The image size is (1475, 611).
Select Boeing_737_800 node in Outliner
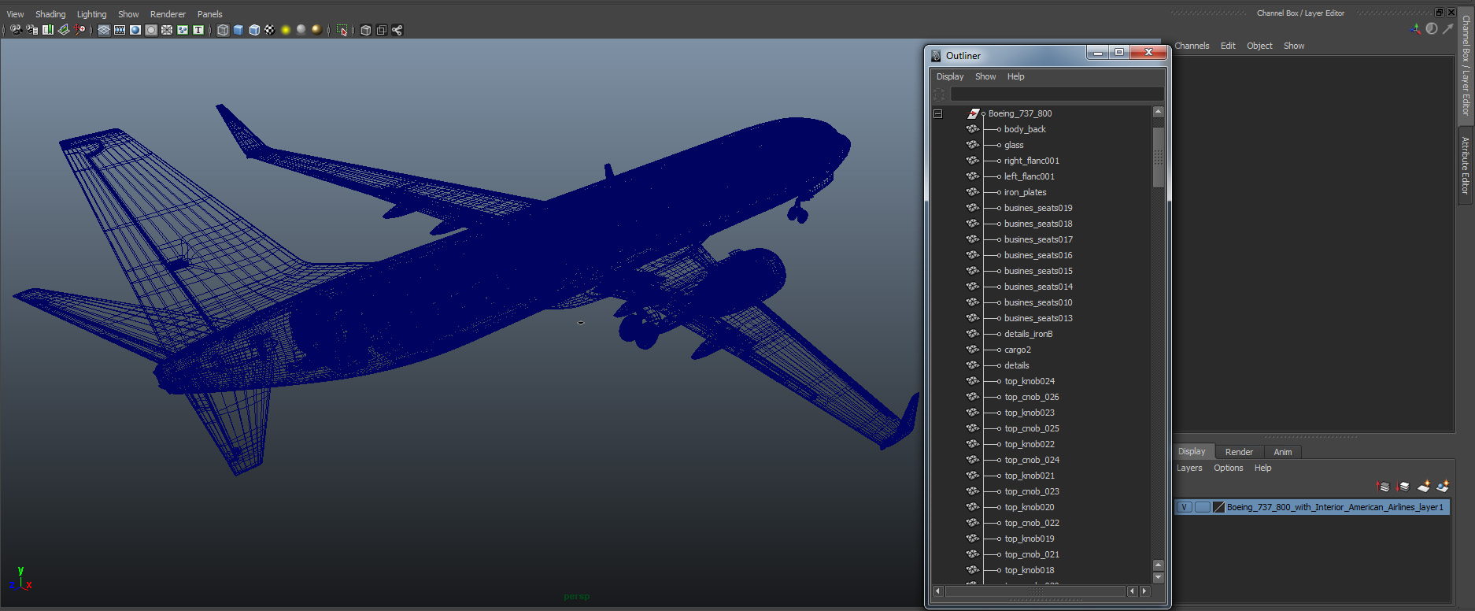tap(1019, 113)
